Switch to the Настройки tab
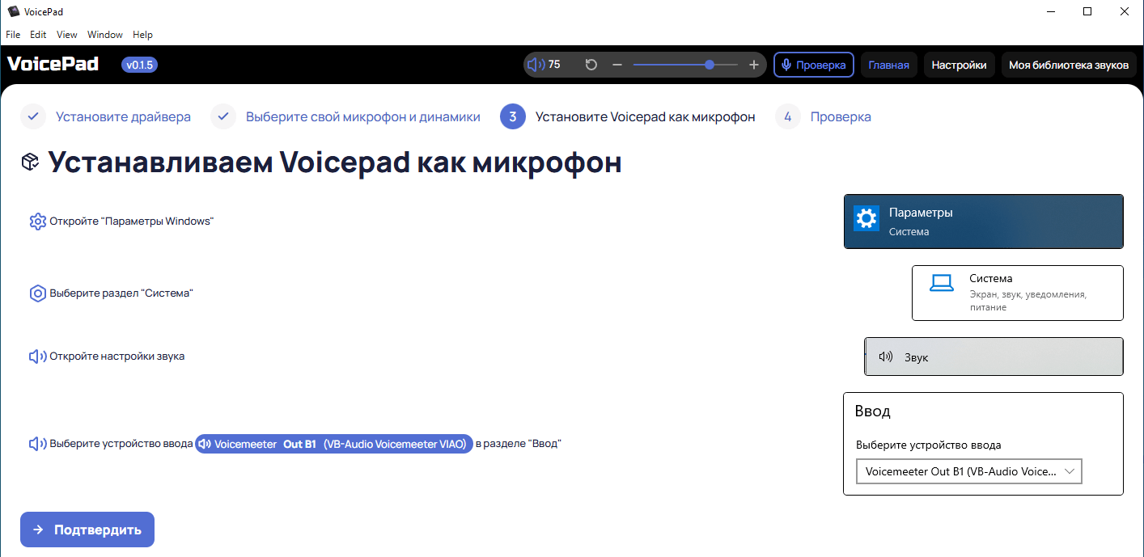 (959, 65)
